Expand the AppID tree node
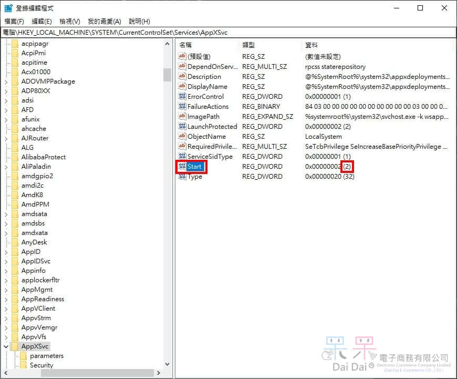The height and width of the screenshot is (379, 457). (6, 252)
